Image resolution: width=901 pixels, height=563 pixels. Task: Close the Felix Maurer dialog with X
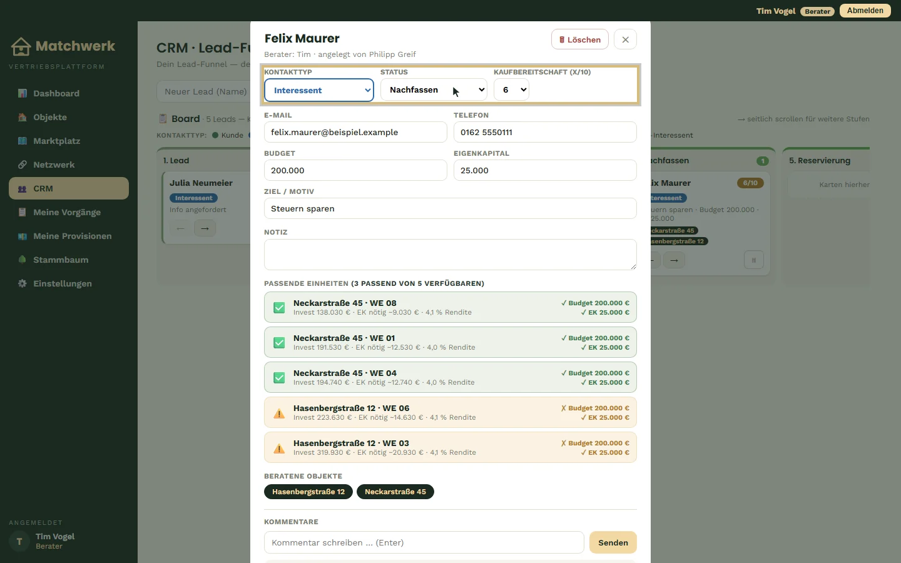(625, 39)
